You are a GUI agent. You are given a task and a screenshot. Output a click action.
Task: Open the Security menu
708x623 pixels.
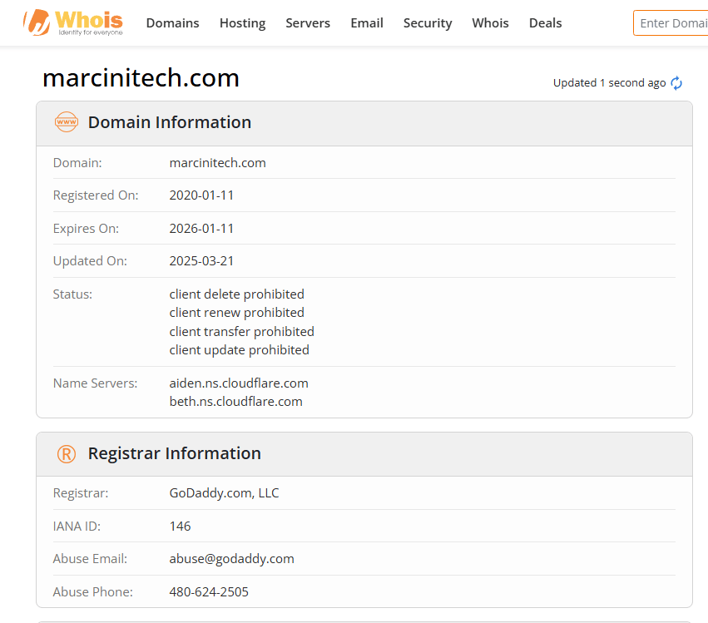point(428,23)
